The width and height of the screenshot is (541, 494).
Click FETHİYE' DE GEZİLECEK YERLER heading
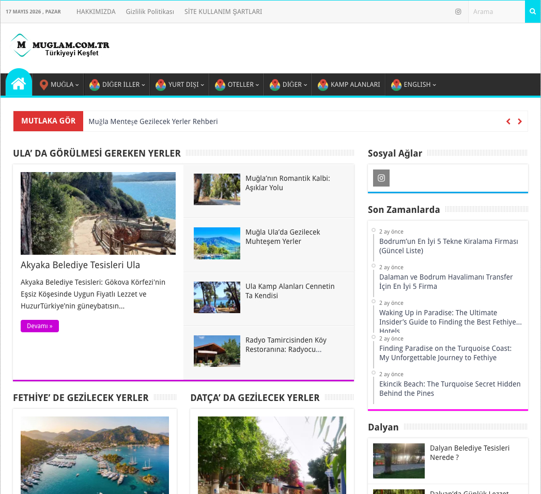tap(81, 398)
